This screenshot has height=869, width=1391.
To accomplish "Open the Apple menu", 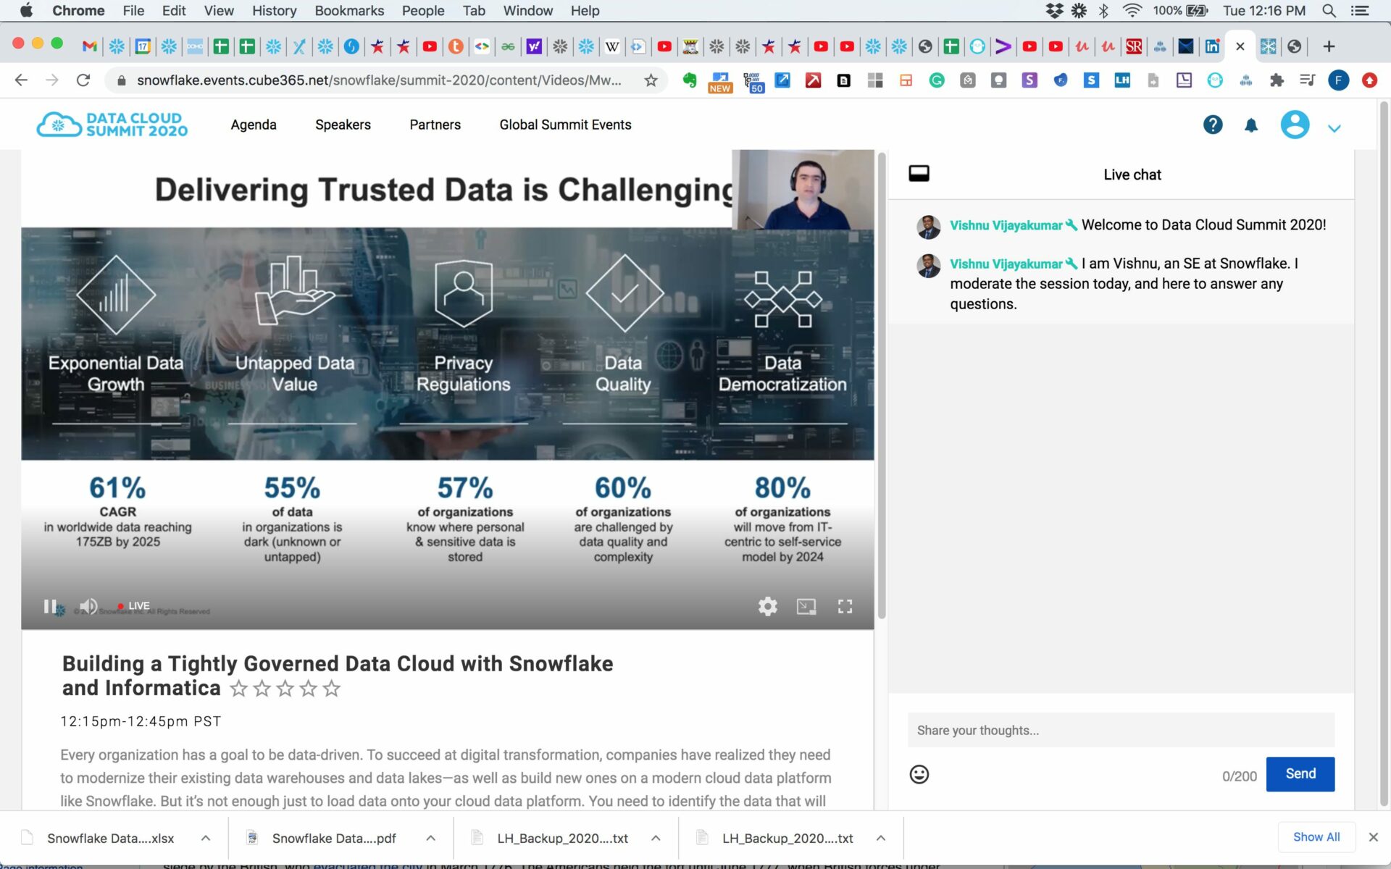I will 26,11.
